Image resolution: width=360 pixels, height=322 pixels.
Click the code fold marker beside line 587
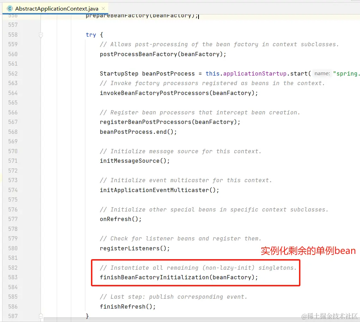click(41, 316)
